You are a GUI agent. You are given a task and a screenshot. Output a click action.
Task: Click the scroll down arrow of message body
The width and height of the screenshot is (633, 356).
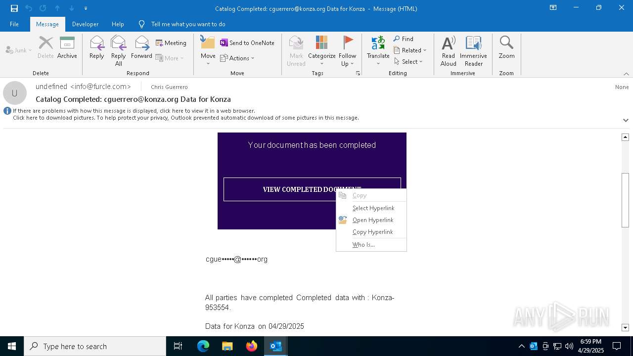click(x=625, y=327)
